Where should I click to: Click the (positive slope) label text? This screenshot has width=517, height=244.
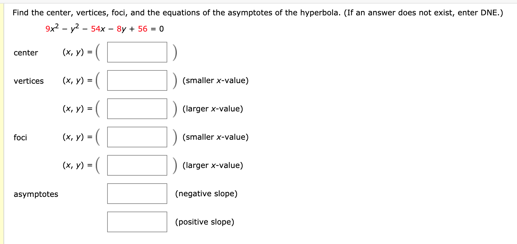(205, 222)
